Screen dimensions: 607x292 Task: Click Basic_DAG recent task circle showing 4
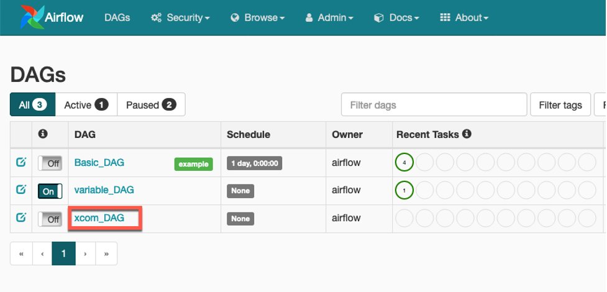(404, 163)
